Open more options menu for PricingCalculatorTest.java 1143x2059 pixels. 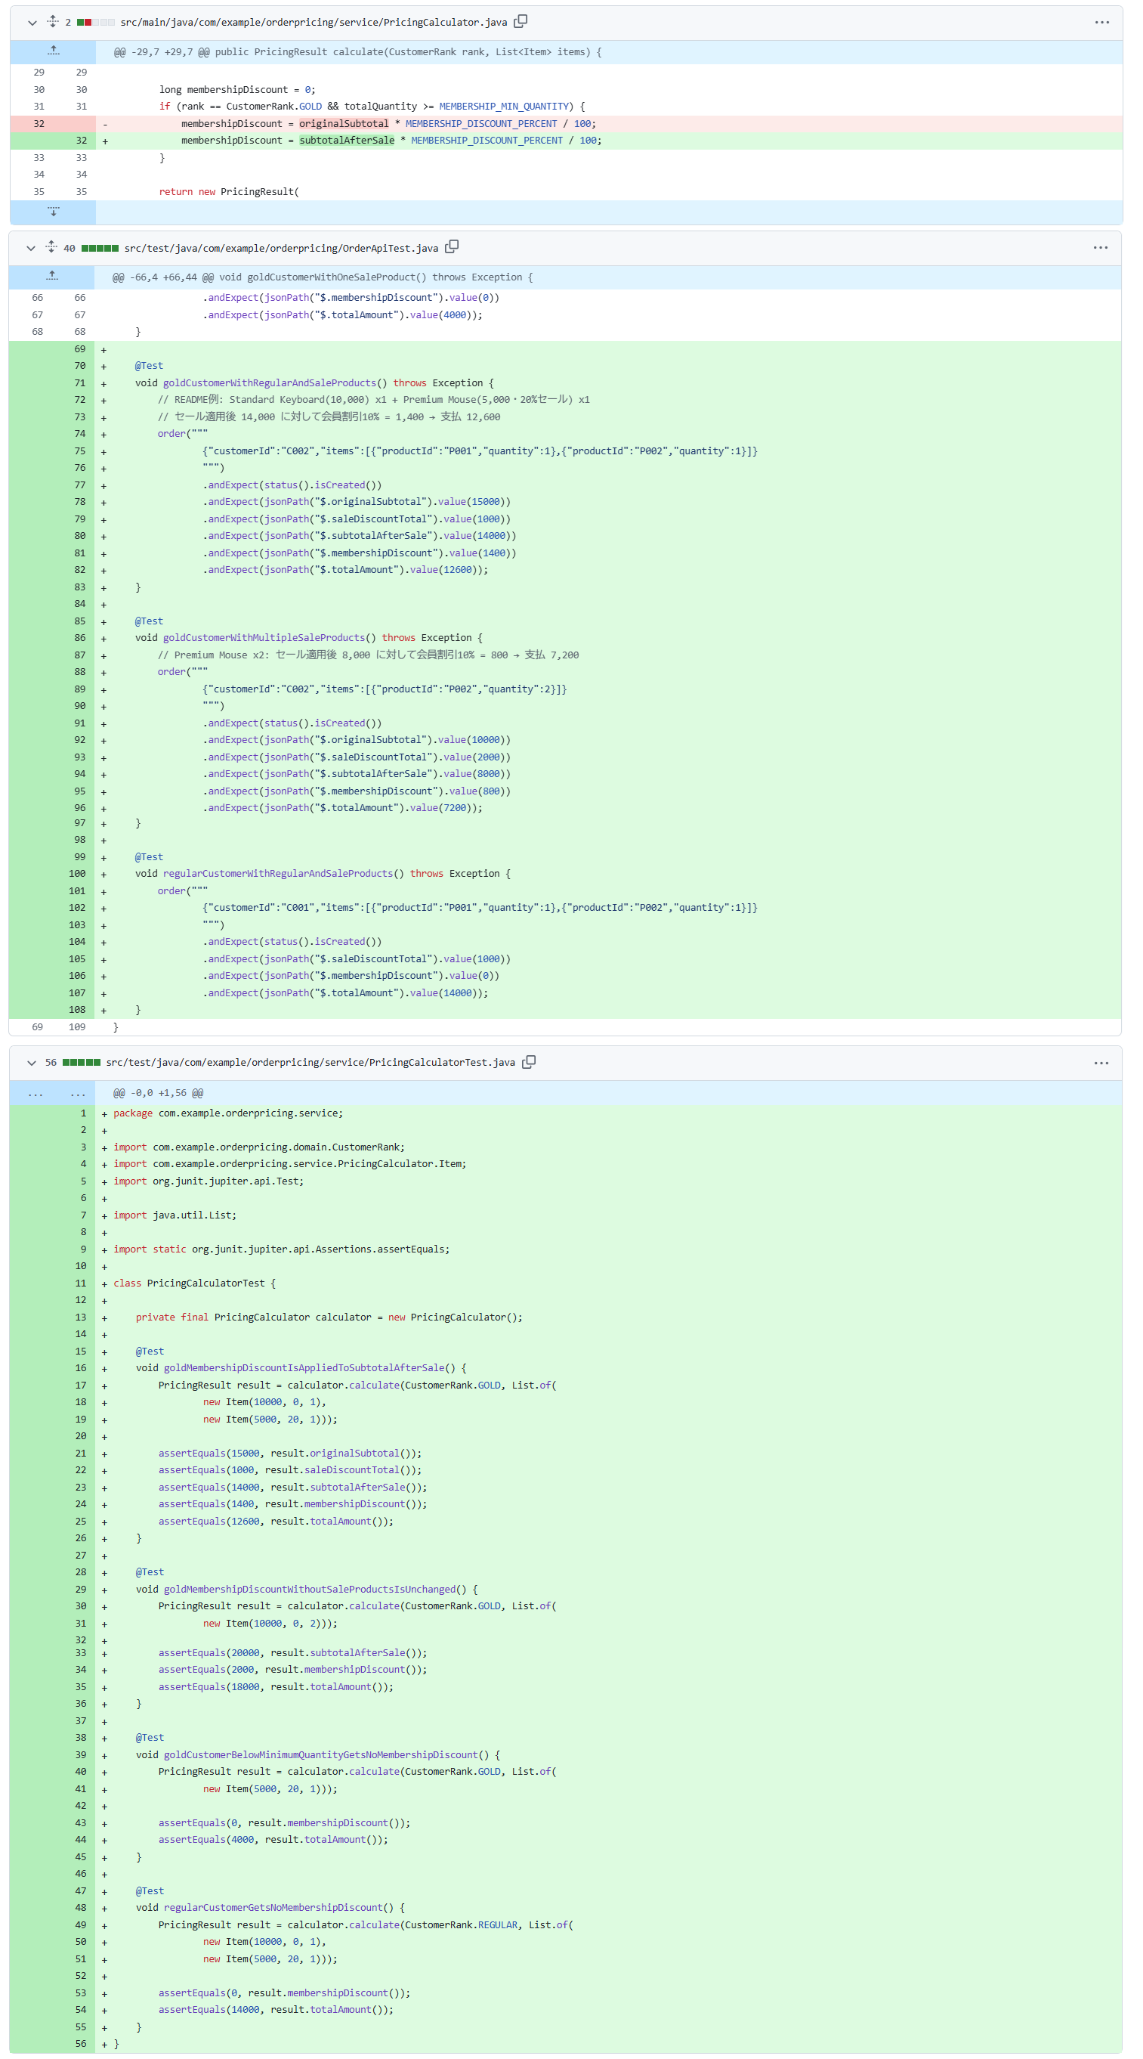click(x=1101, y=1062)
